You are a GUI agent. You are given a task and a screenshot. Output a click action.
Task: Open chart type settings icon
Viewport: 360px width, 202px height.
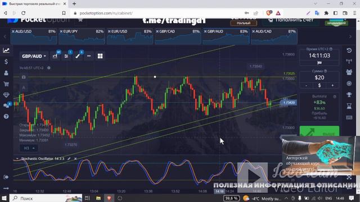point(55,56)
